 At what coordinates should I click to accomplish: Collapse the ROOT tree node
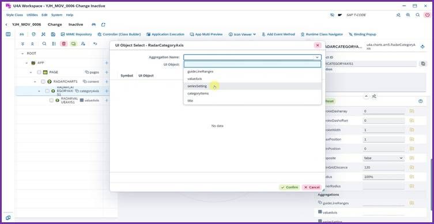(22, 54)
